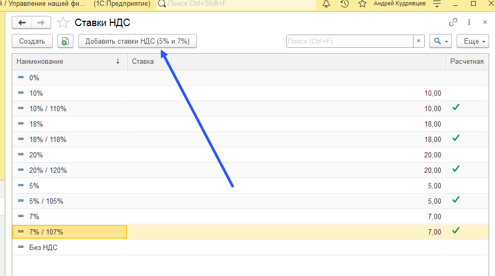Select row 18% / 118%
Image resolution: width=495 pixels, height=276 pixels.
click(250, 139)
